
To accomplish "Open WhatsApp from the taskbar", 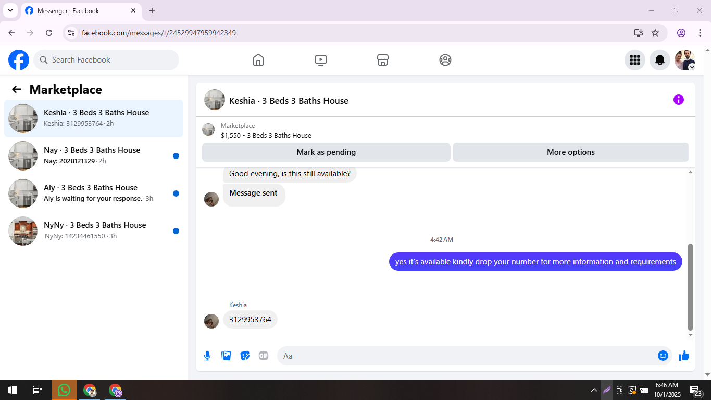I will [64, 390].
